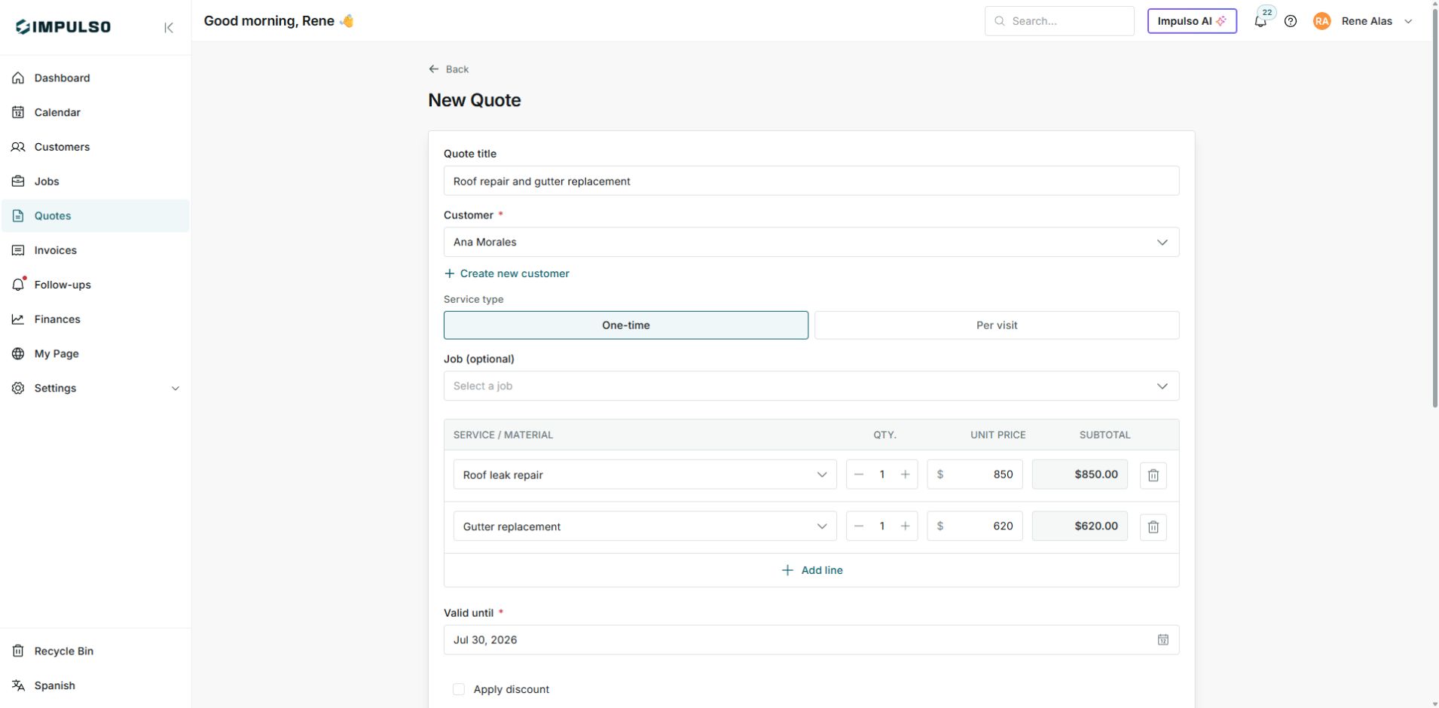Open the notifications bell with 22 badge

[1260, 21]
